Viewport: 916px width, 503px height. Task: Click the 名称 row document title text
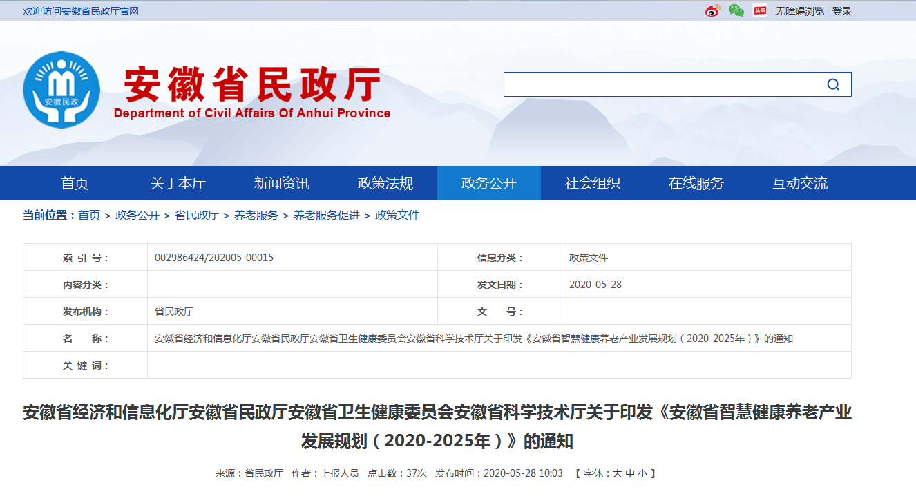tap(474, 339)
